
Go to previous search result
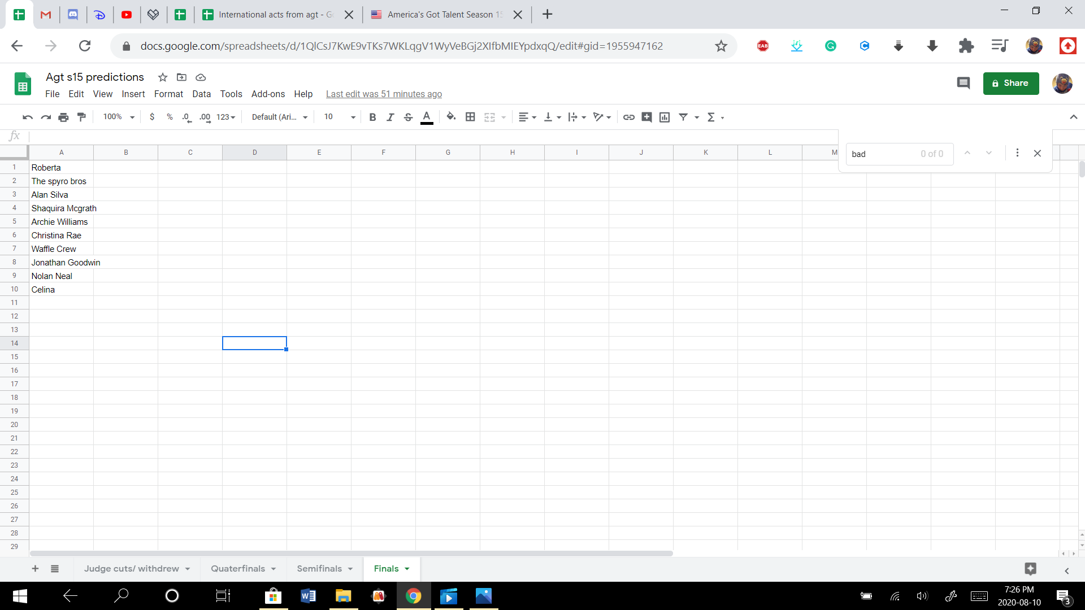(x=967, y=153)
